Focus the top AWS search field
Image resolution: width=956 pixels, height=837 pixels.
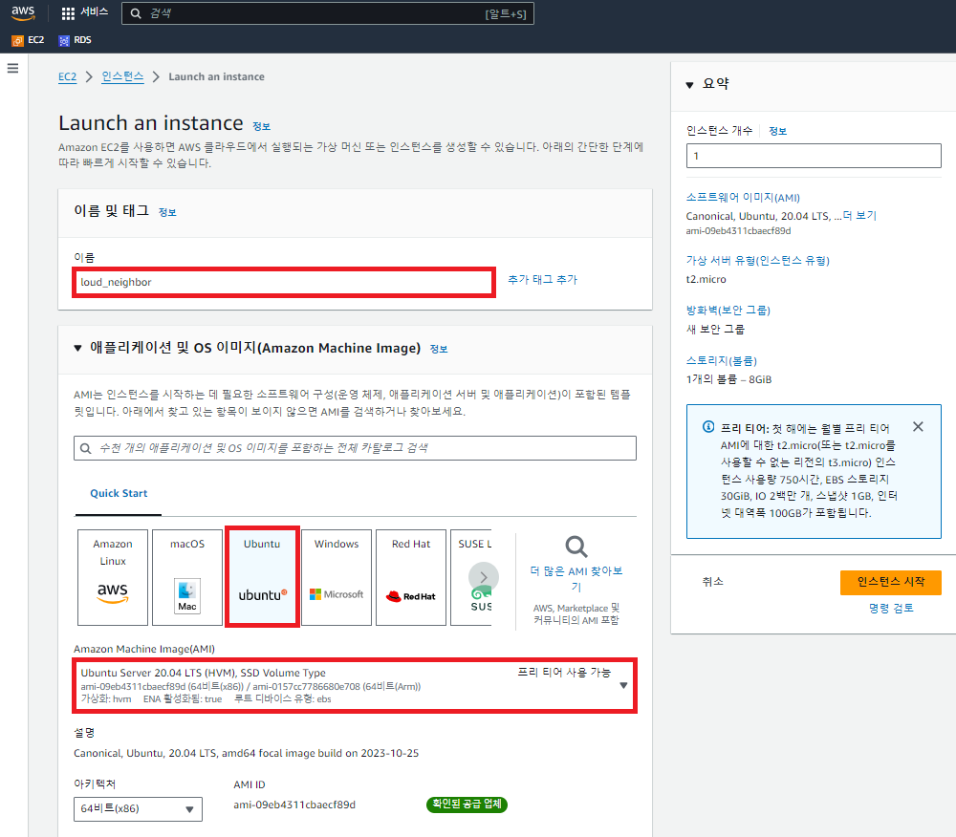(327, 13)
